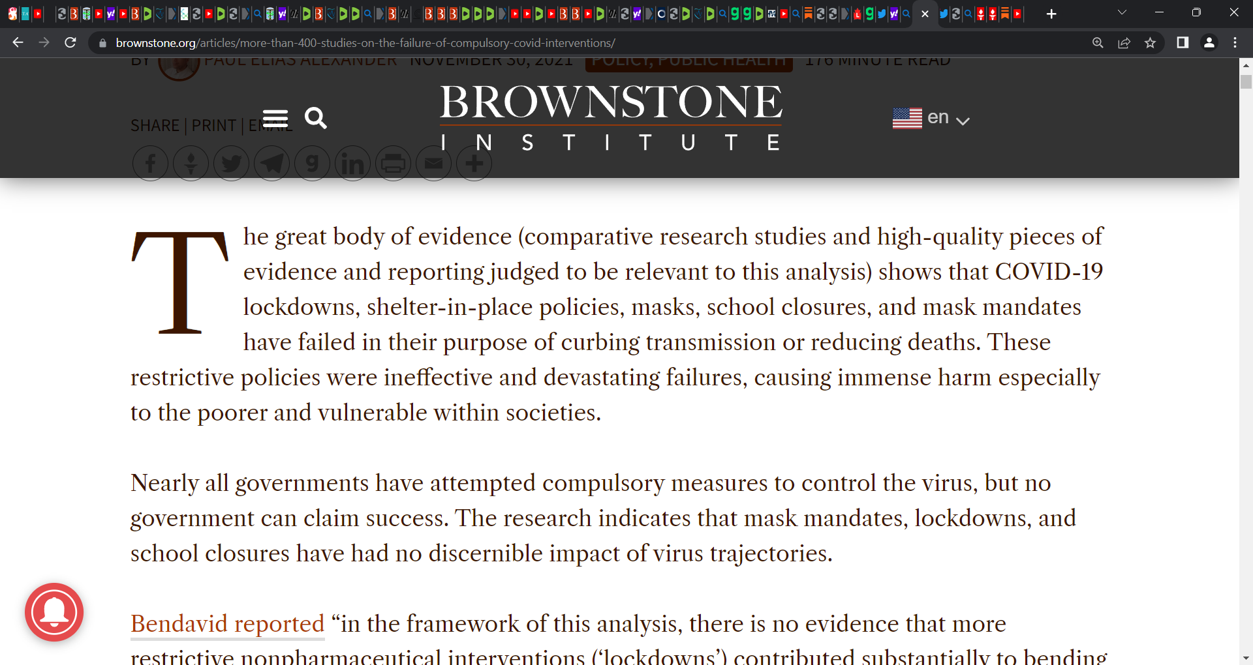
Task: Switch to the rightmost YouTube tab
Action: (x=1017, y=14)
